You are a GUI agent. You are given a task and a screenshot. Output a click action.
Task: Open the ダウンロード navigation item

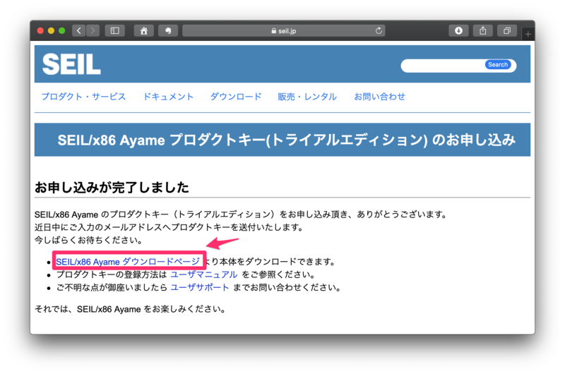236,97
